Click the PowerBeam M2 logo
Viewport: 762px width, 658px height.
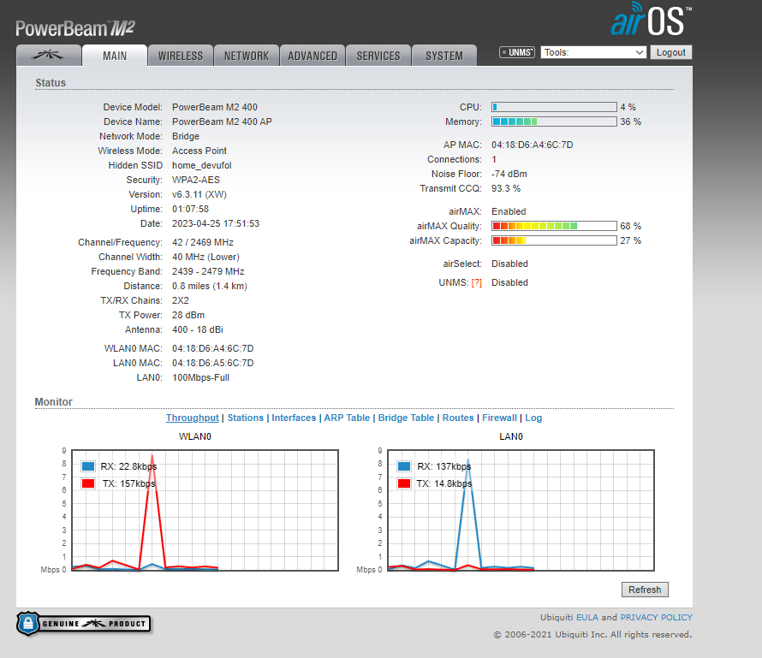tap(75, 27)
